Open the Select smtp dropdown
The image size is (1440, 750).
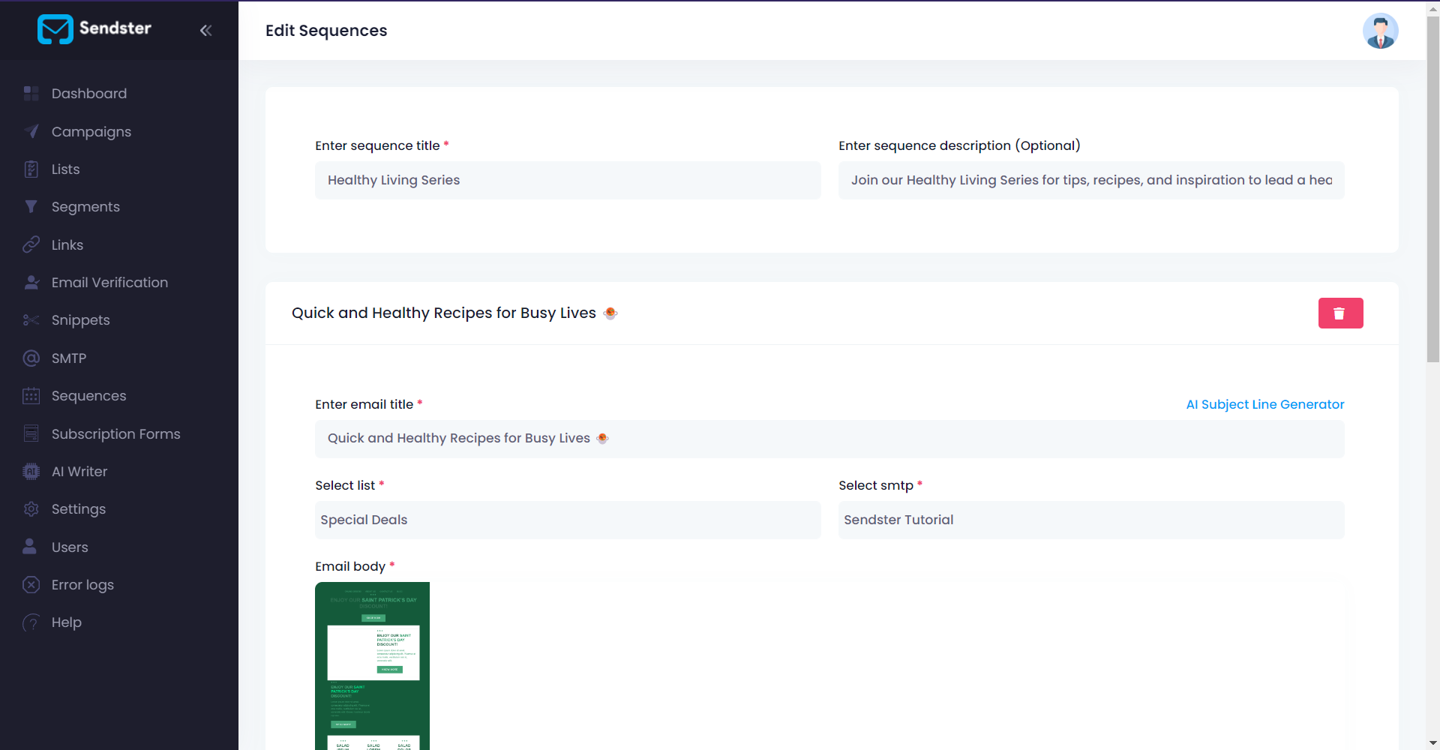[x=1090, y=520]
